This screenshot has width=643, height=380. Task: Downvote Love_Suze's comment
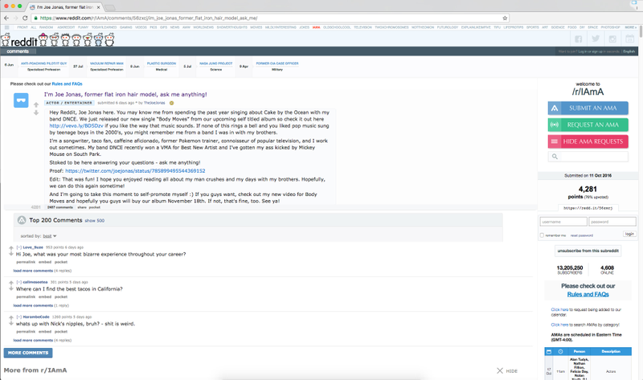11,254
